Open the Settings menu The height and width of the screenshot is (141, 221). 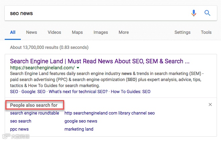[x=182, y=32]
